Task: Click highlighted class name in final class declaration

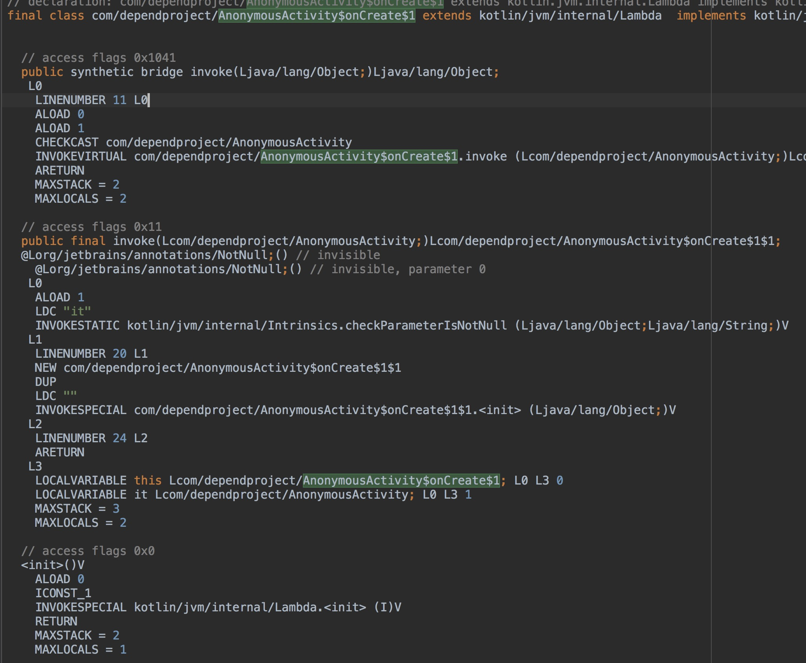Action: pyautogui.click(x=317, y=16)
